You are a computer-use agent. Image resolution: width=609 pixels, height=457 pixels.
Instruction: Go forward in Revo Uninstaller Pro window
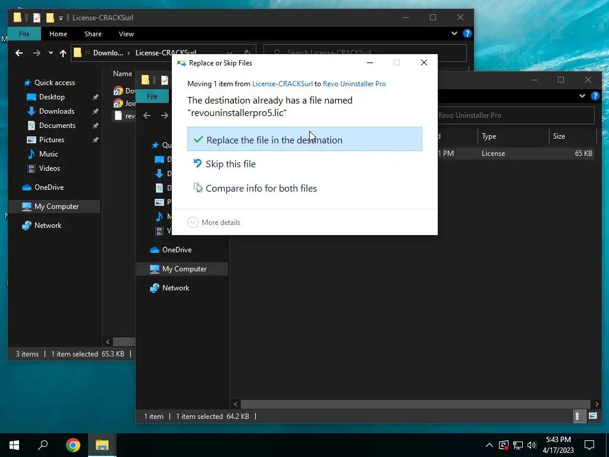tap(165, 115)
